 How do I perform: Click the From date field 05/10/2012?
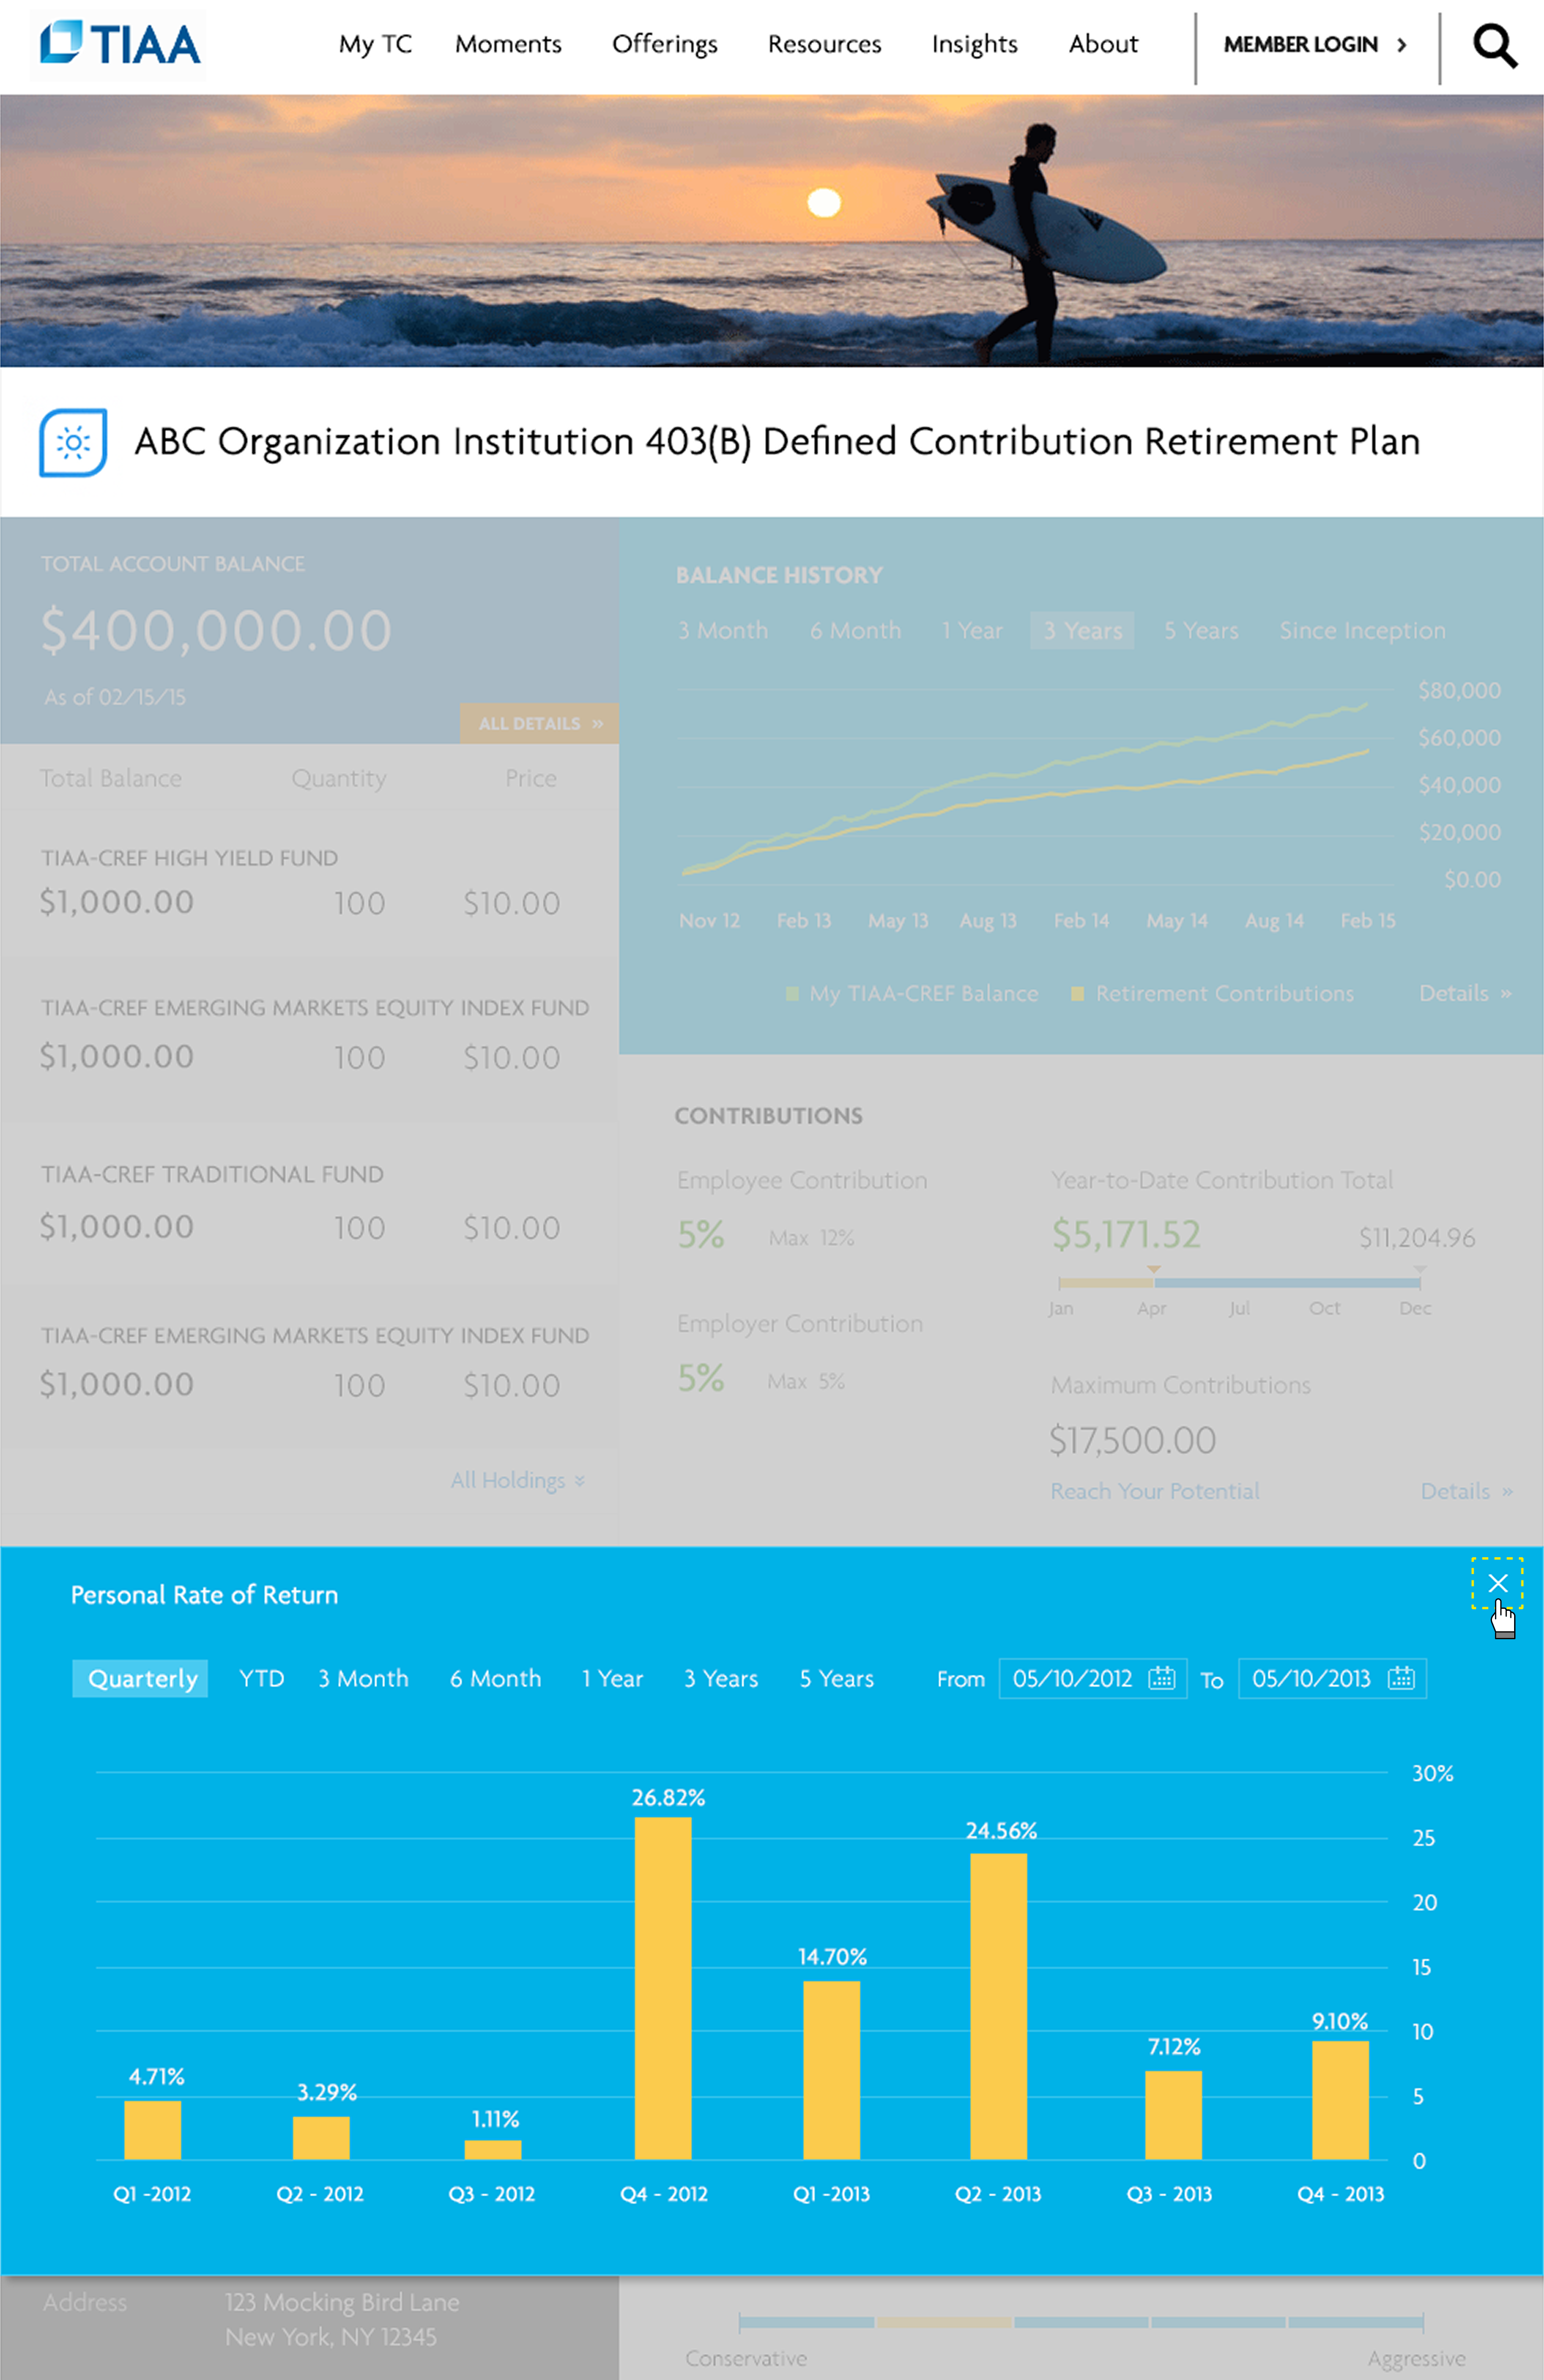(1071, 1678)
